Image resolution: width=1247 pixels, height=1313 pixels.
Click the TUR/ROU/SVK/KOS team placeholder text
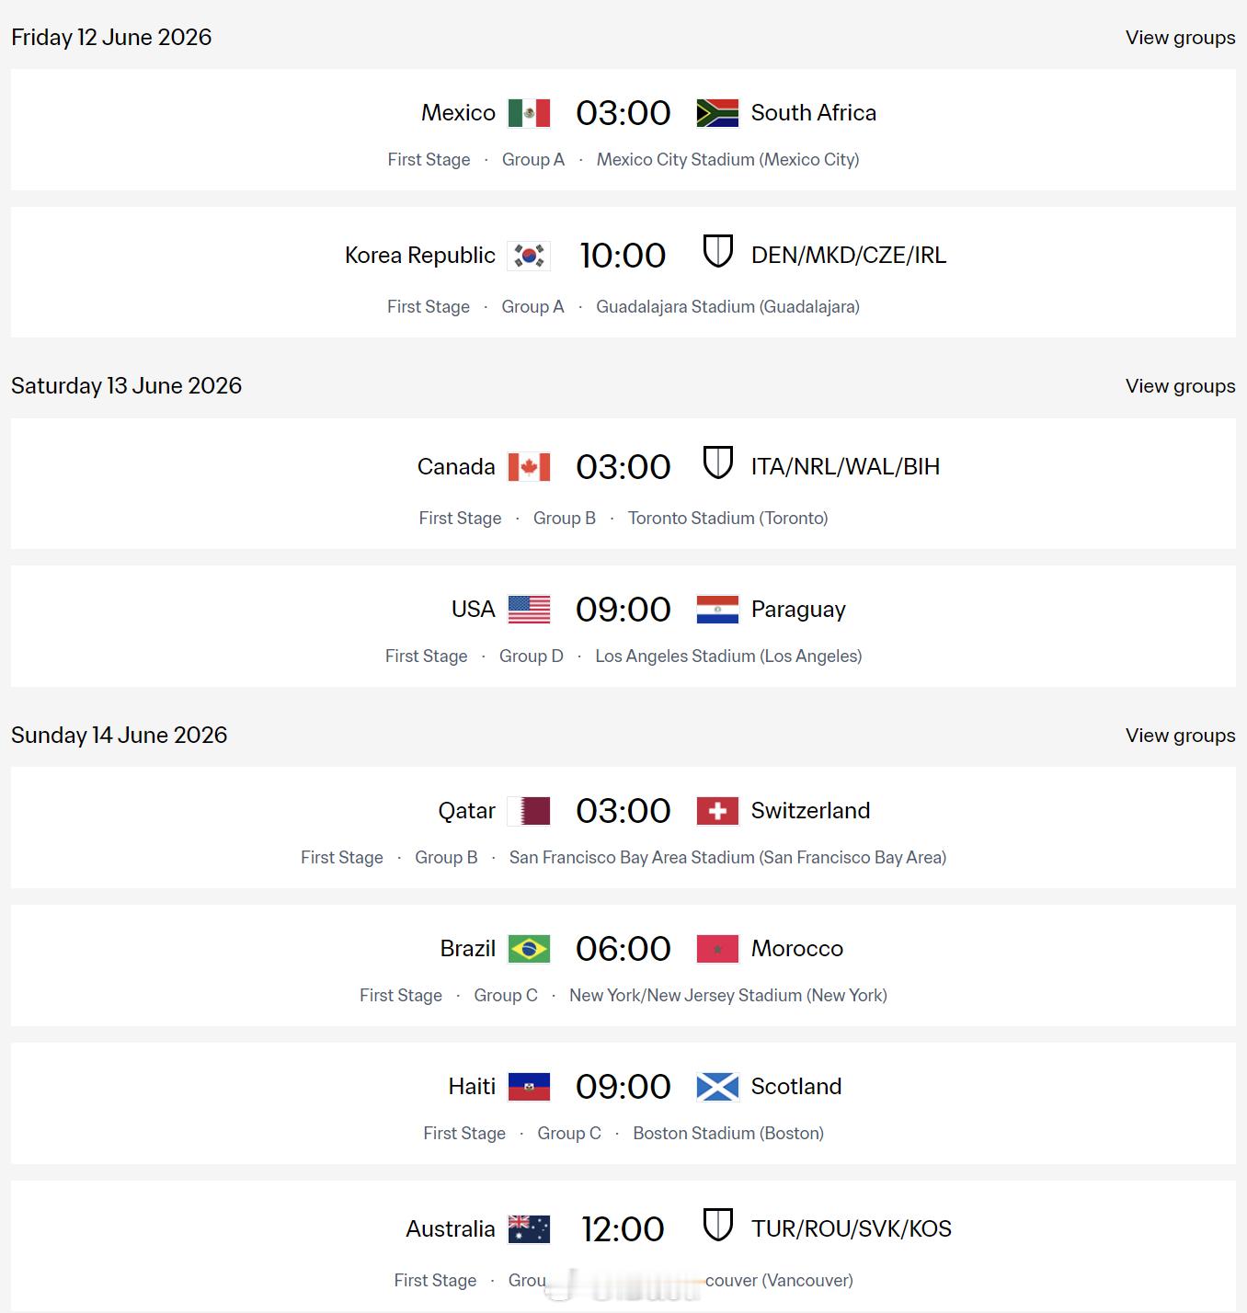tap(851, 1229)
